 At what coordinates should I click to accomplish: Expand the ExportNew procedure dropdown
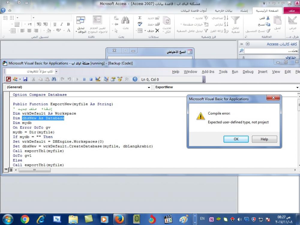pos(297,87)
